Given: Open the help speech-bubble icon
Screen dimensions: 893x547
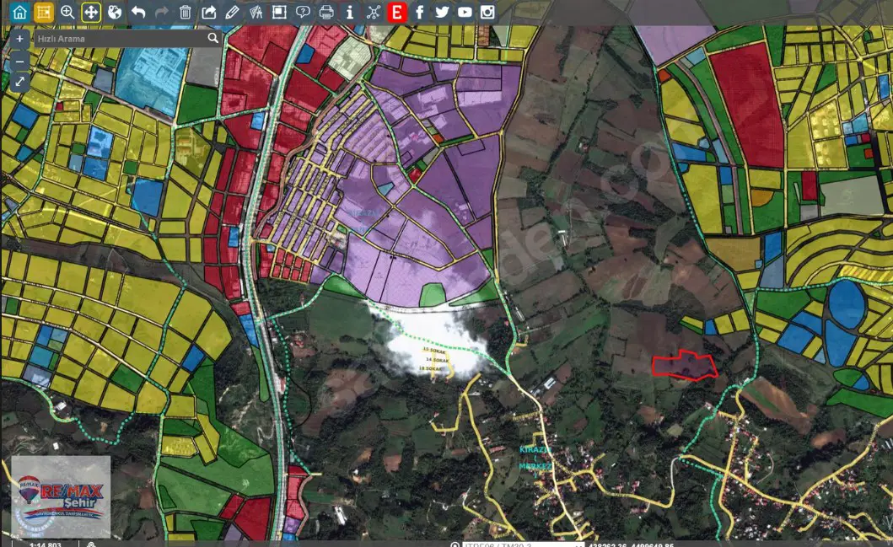Looking at the screenshot, I should 303,12.
